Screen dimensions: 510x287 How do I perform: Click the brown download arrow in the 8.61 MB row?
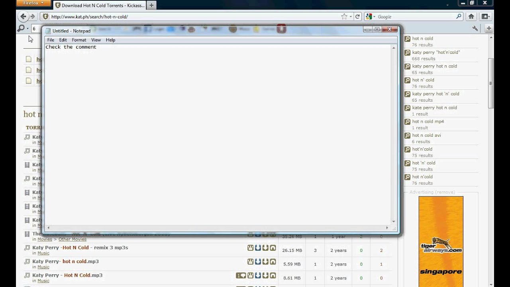point(265,275)
